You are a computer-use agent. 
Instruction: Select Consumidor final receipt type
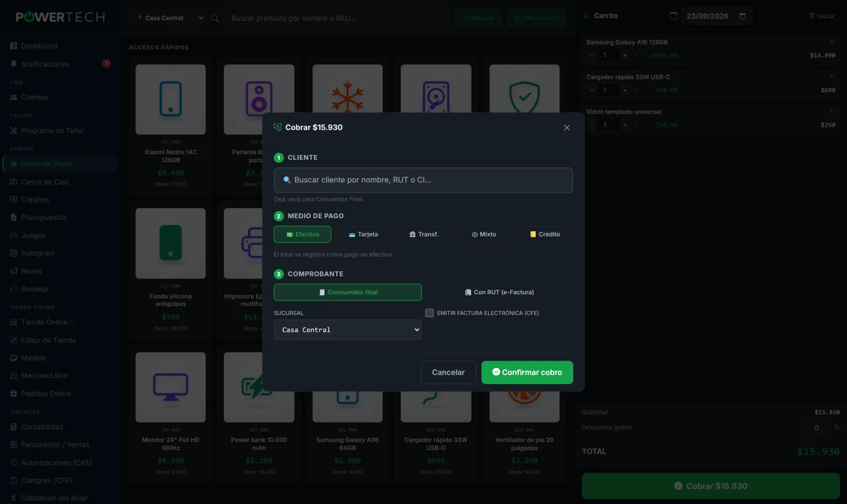point(348,292)
